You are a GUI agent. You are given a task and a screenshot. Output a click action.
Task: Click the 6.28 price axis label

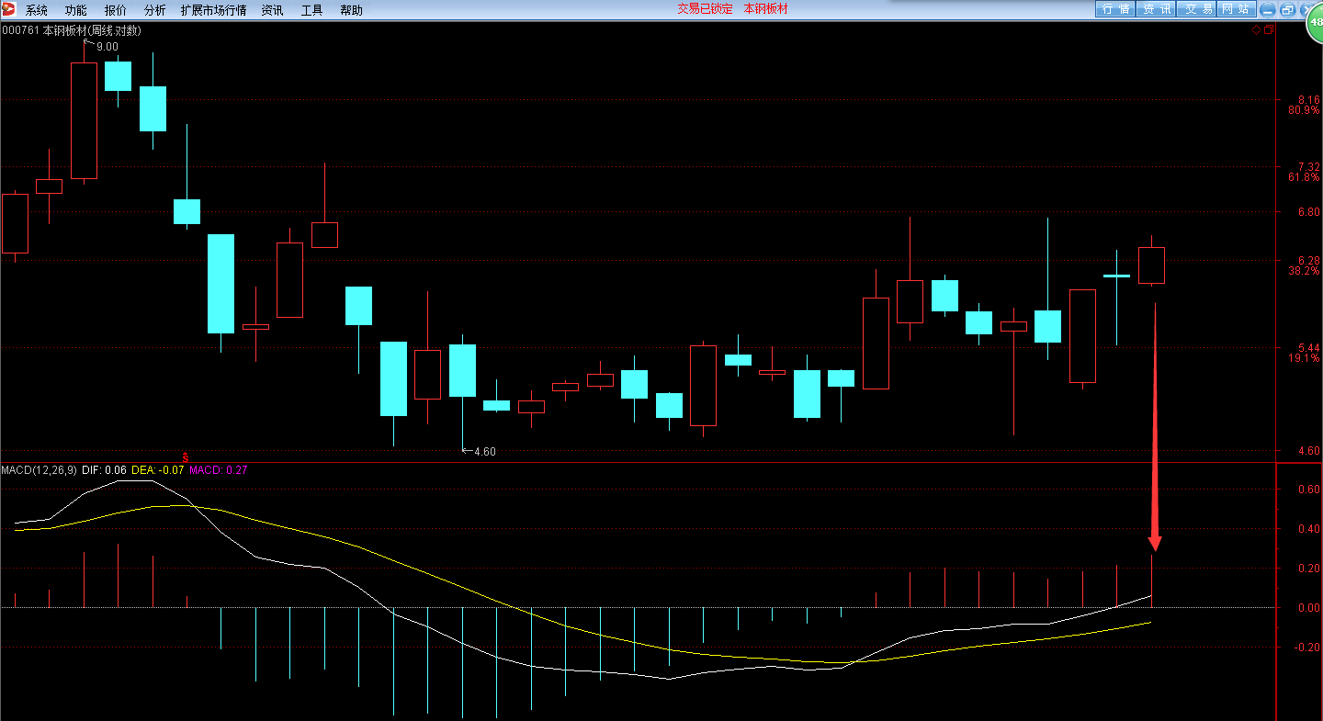pyautogui.click(x=1308, y=260)
